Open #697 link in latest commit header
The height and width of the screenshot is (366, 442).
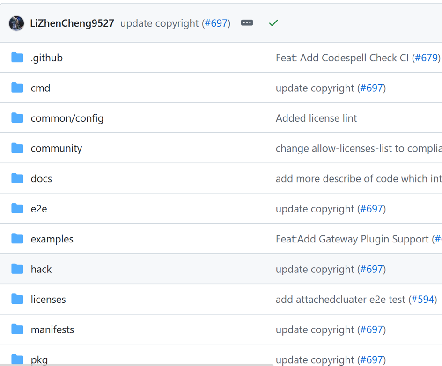pos(216,23)
